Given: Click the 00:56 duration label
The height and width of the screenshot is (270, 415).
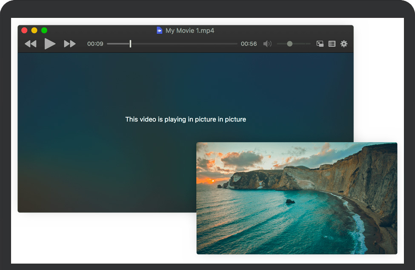Looking at the screenshot, I should [249, 44].
